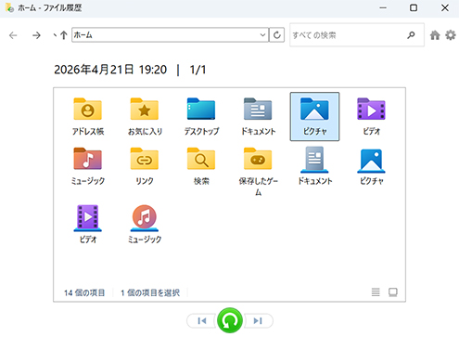Navigate back with the left arrow

(x=13, y=35)
